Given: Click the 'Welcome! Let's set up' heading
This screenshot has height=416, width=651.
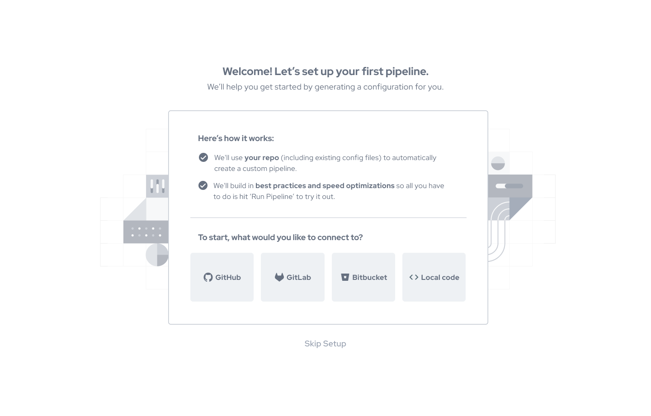Looking at the screenshot, I should (325, 71).
